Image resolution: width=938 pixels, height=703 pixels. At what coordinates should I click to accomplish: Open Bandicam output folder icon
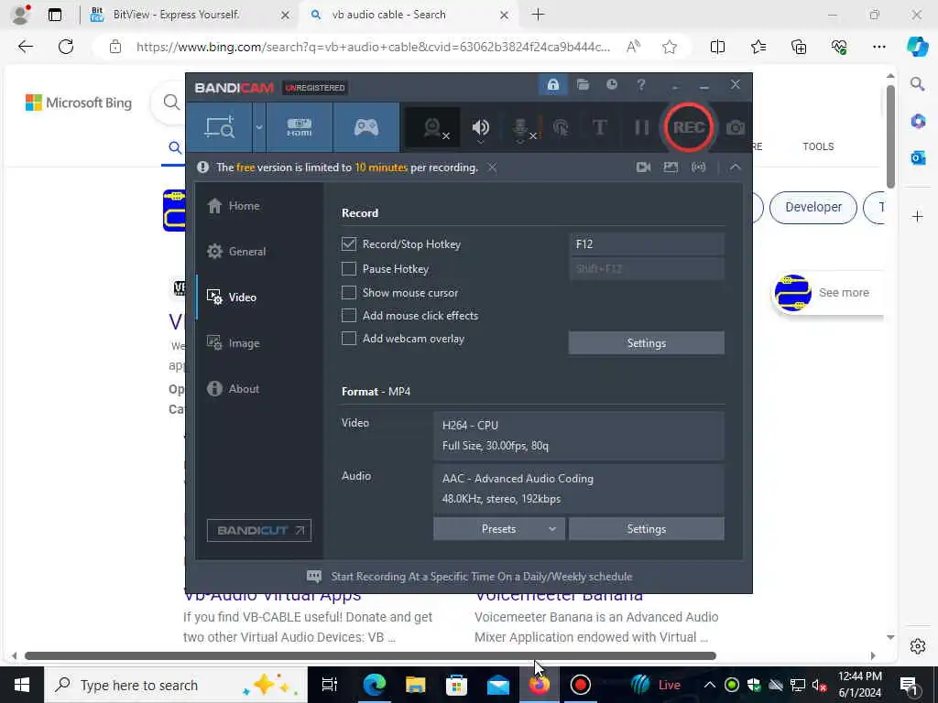[x=583, y=85]
